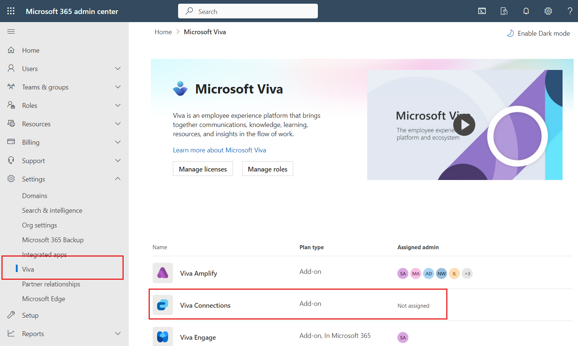Click the MA admin avatar
578x346 pixels.
(x=416, y=273)
